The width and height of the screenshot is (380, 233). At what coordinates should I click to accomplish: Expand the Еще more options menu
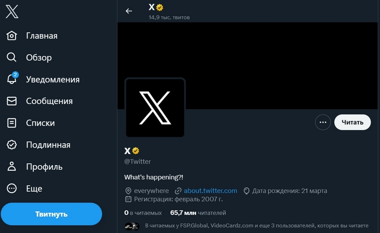pos(12,188)
